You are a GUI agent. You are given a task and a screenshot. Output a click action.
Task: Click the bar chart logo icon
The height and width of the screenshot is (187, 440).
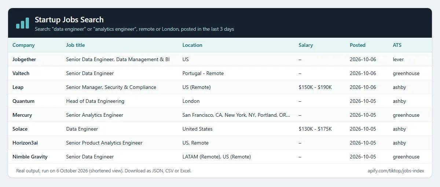point(22,23)
